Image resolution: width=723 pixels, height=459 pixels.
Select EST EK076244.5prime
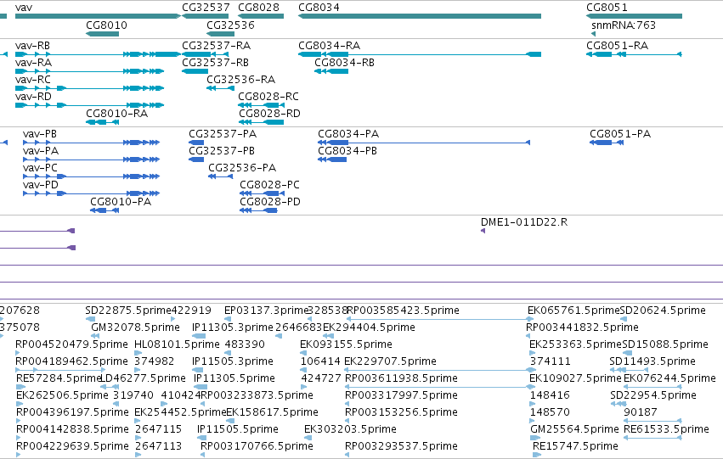[x=670, y=379]
